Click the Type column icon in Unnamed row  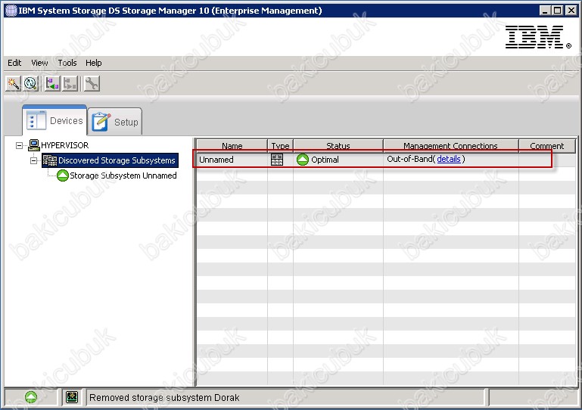(x=277, y=160)
